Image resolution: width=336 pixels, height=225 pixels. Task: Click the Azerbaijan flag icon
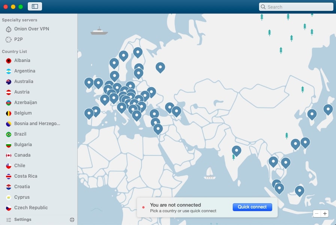coord(9,103)
